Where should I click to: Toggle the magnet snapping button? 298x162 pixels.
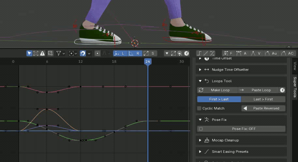pos(83,53)
